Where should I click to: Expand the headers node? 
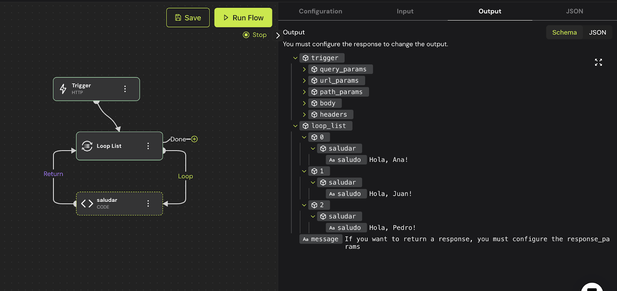point(304,114)
